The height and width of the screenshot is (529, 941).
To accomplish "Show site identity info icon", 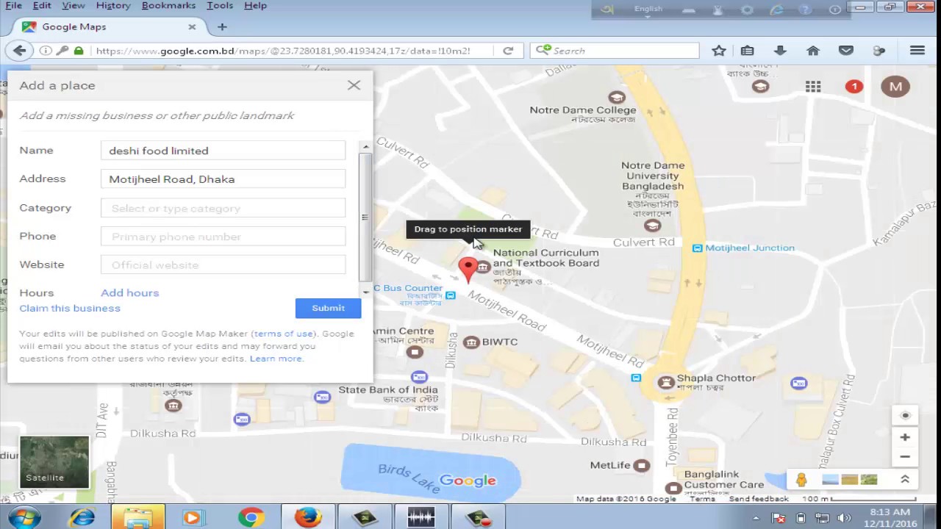I will [x=46, y=51].
